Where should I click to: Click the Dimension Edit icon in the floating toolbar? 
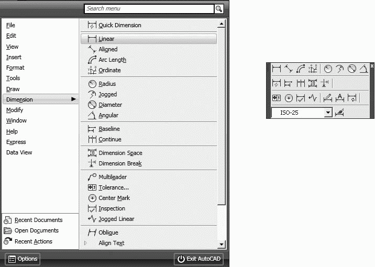click(x=328, y=97)
